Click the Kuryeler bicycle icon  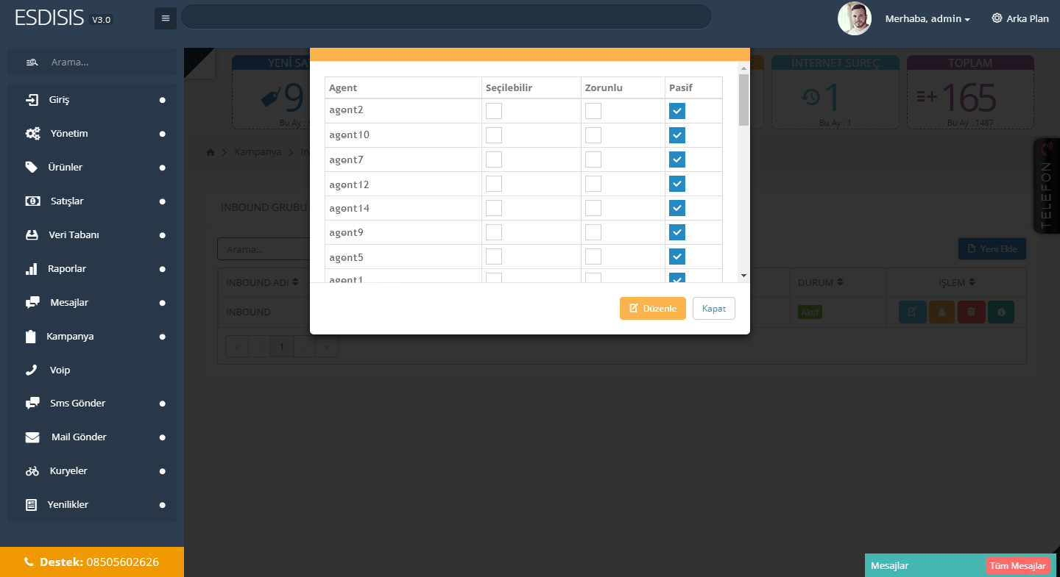coord(32,471)
